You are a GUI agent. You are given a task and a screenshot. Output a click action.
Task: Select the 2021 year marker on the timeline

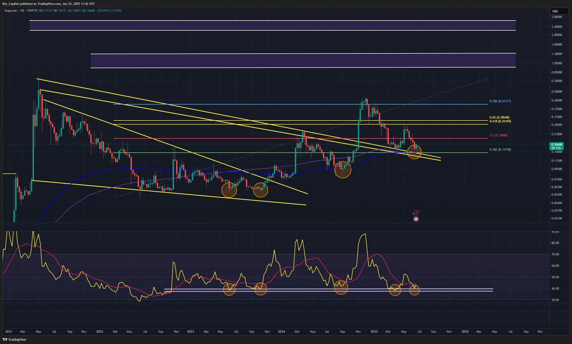pyautogui.click(x=9, y=331)
